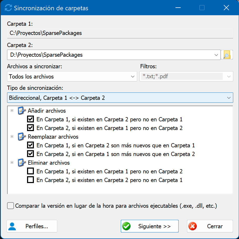Click the Reemplazar archivos group icon

pyautogui.click(x=22, y=137)
